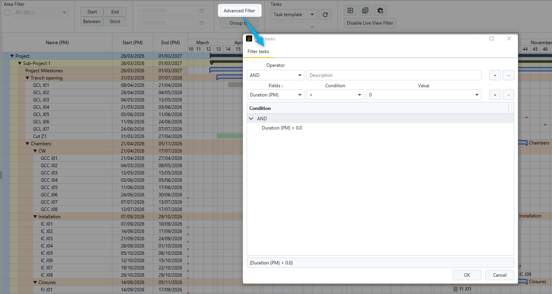The height and width of the screenshot is (294, 552).
Task: Click minus button in the Fields row
Action: point(508,95)
